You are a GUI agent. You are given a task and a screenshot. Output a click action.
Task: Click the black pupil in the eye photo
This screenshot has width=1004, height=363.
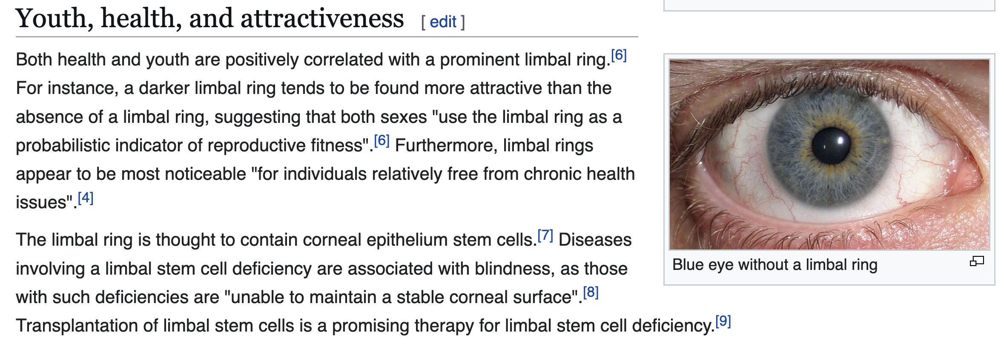coord(831,145)
